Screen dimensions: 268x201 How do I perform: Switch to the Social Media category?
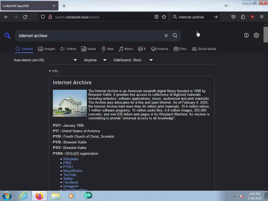(x=204, y=49)
